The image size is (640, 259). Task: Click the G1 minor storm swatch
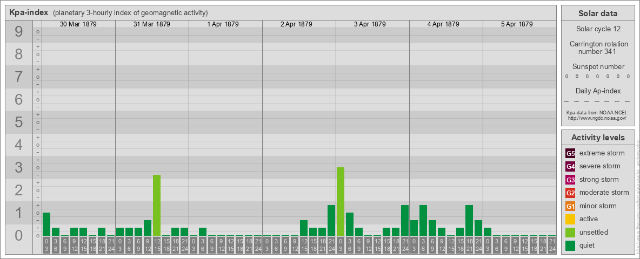pyautogui.click(x=570, y=206)
